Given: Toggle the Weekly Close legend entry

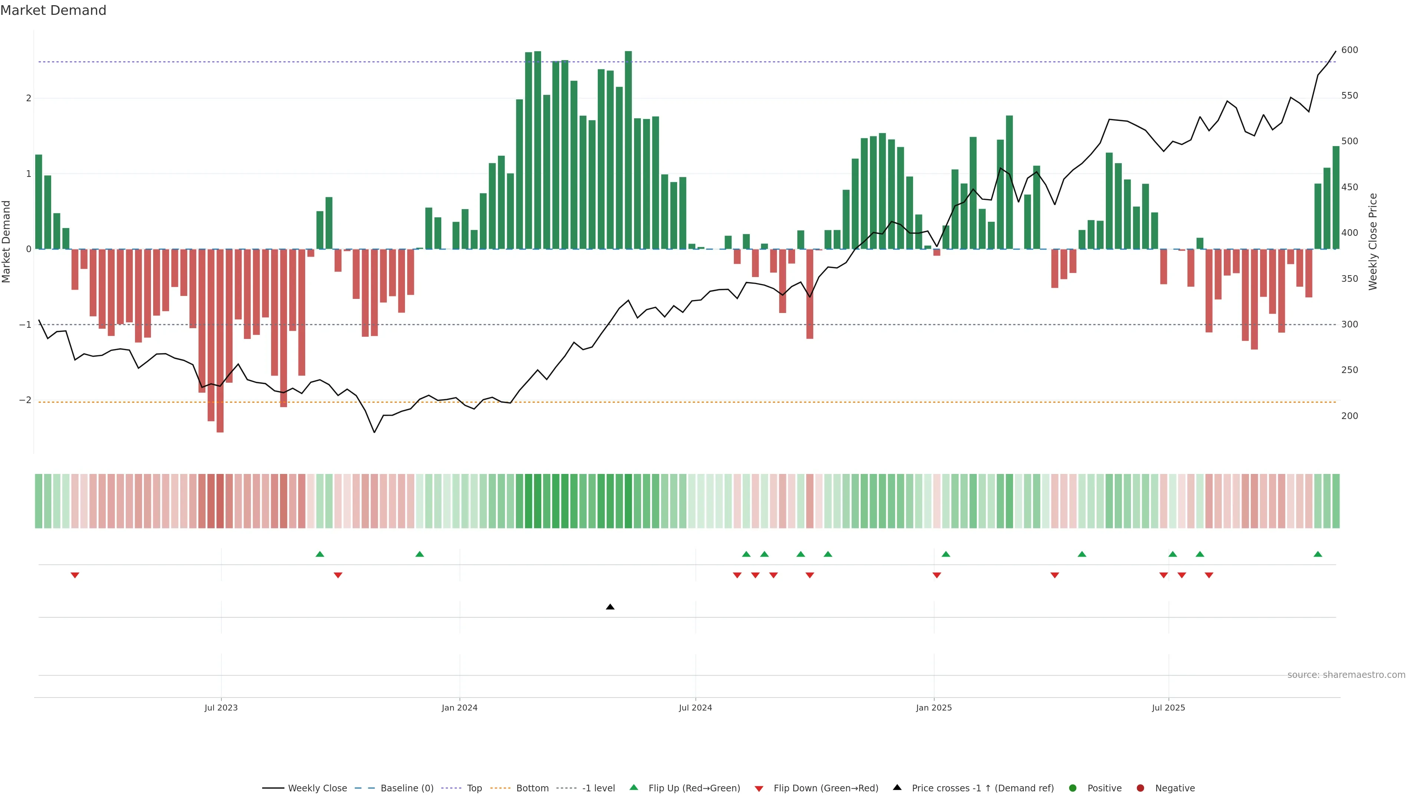Looking at the screenshot, I should click(317, 788).
